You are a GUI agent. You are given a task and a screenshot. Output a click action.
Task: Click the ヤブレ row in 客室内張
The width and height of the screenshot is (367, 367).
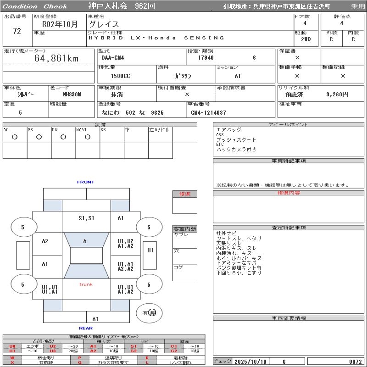185,240
